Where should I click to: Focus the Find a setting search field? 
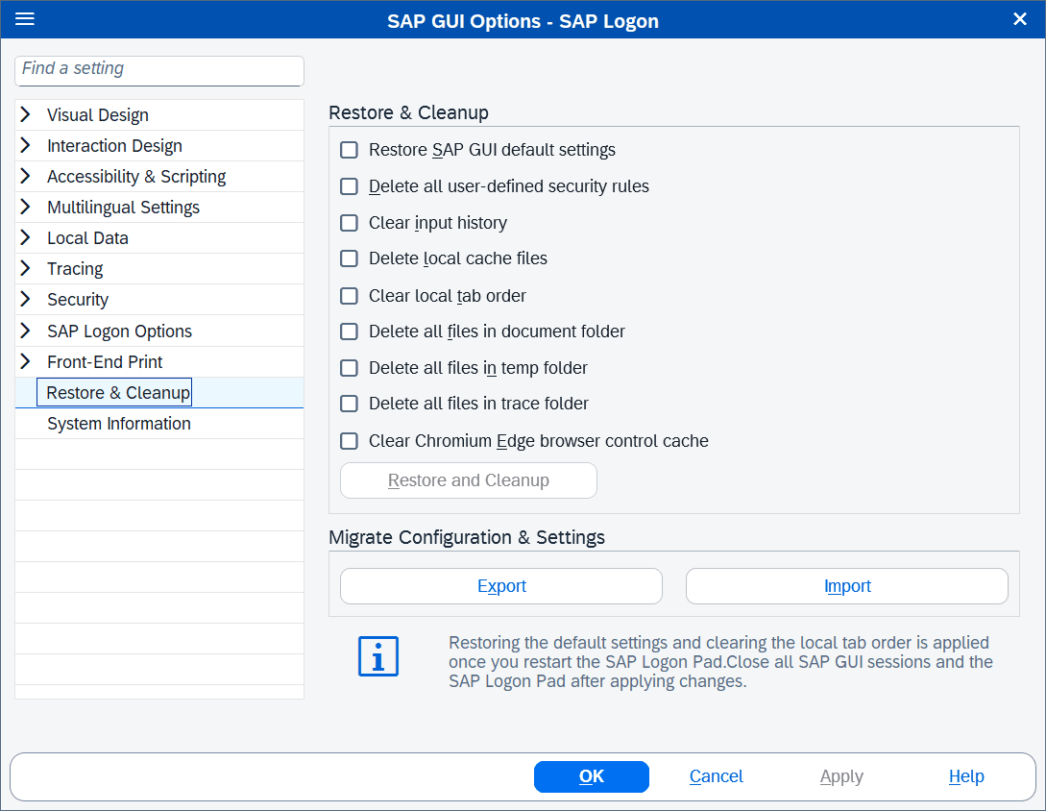[x=159, y=71]
